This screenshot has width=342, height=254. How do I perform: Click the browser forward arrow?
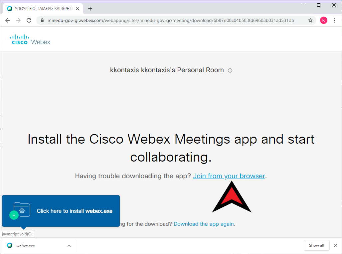coord(18,20)
